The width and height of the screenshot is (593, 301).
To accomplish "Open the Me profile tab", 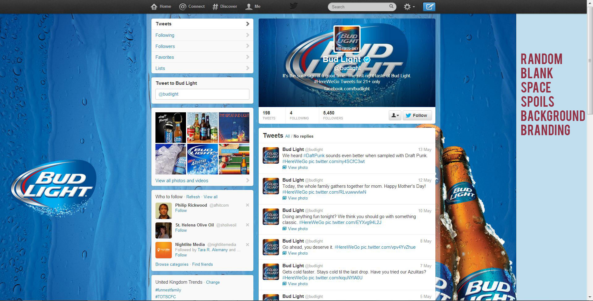I will pos(253,6).
